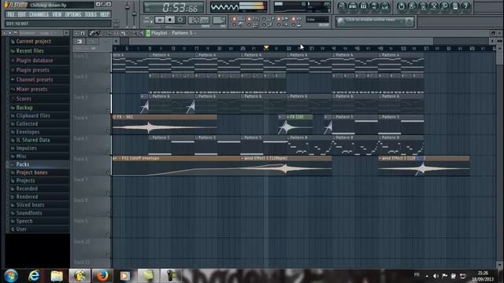The height and width of the screenshot is (283, 504).
Task: Open FL Studio from the Windows taskbar
Action: [80, 276]
